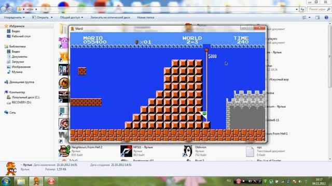Click the Explorer search field
The height and width of the screenshot is (186, 332).
(x=319, y=9)
